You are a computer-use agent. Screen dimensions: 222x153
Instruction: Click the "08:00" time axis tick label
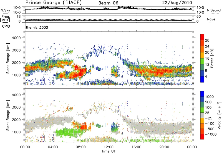[81, 147]
